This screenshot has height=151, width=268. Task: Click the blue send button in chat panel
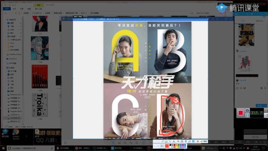(x=259, y=106)
